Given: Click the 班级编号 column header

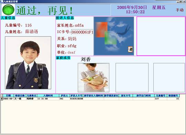Looking at the screenshot, I should click(x=173, y=96).
